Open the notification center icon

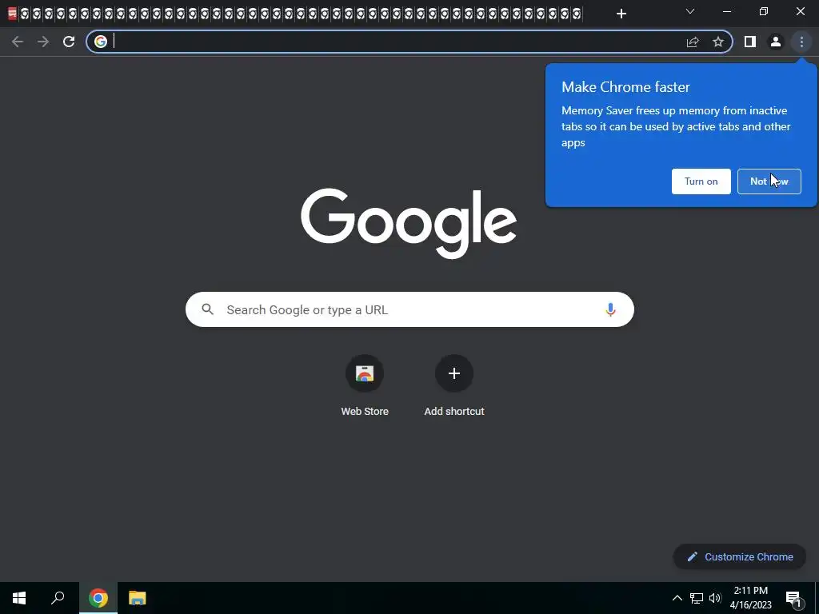click(793, 598)
